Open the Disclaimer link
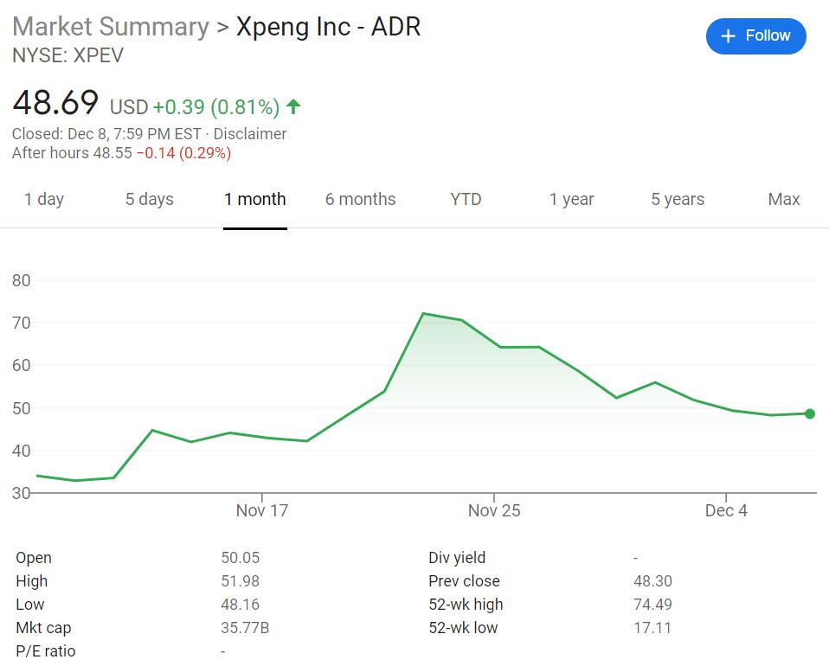 point(250,134)
